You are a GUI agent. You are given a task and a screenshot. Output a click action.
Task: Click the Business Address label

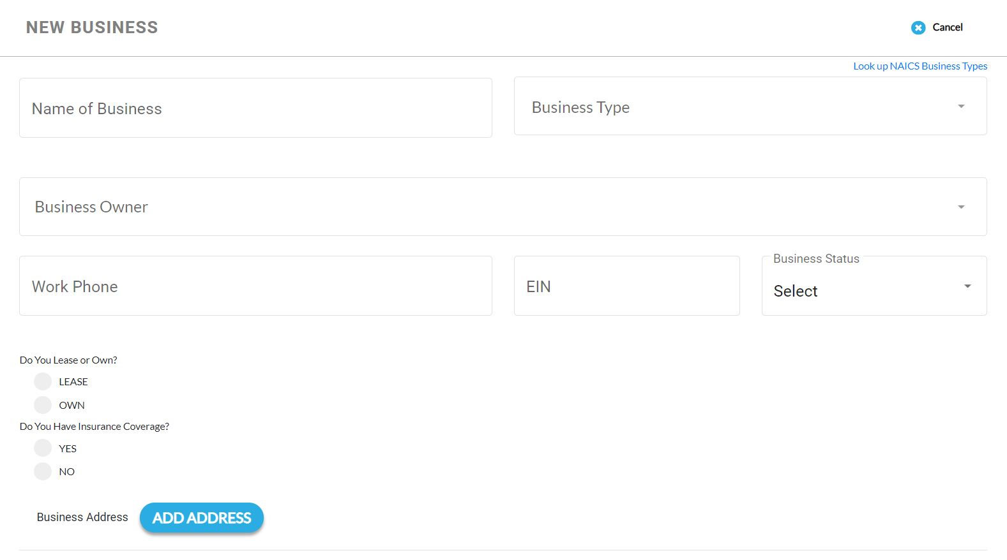point(82,517)
